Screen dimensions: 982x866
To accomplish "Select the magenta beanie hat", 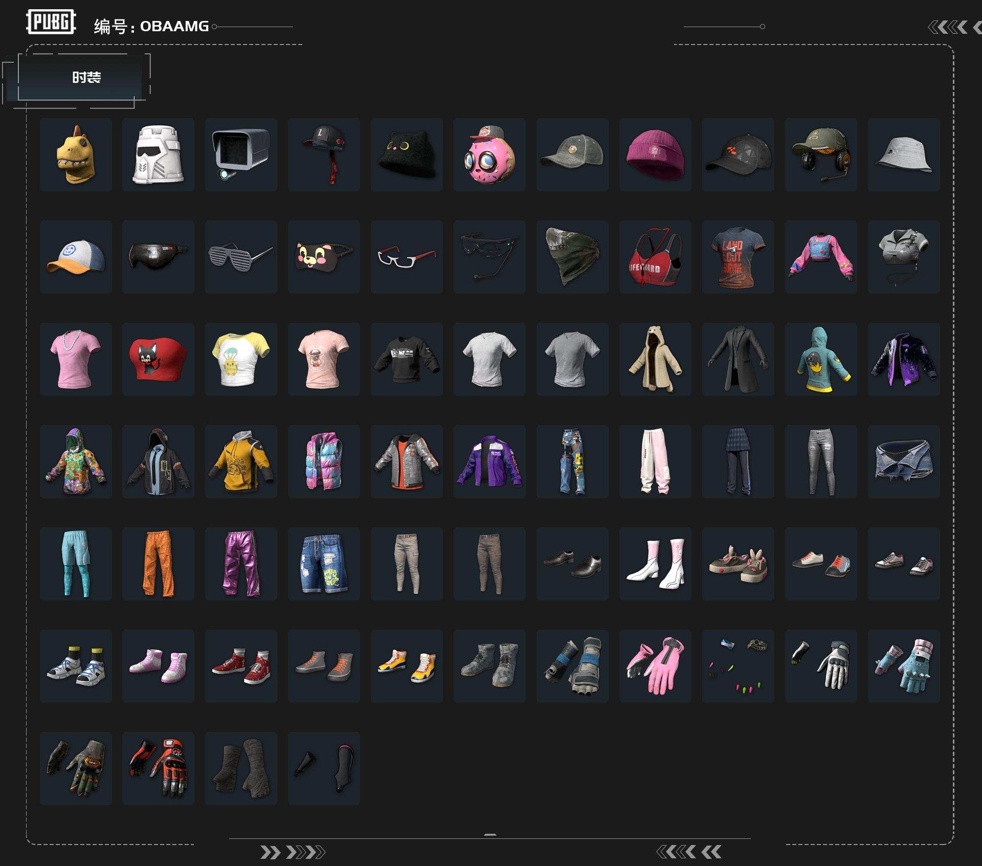I will tap(655, 154).
